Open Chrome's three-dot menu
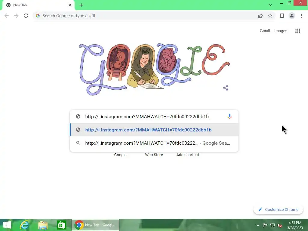Image resolution: width=308 pixels, height=231 pixels. pyautogui.click(x=301, y=16)
